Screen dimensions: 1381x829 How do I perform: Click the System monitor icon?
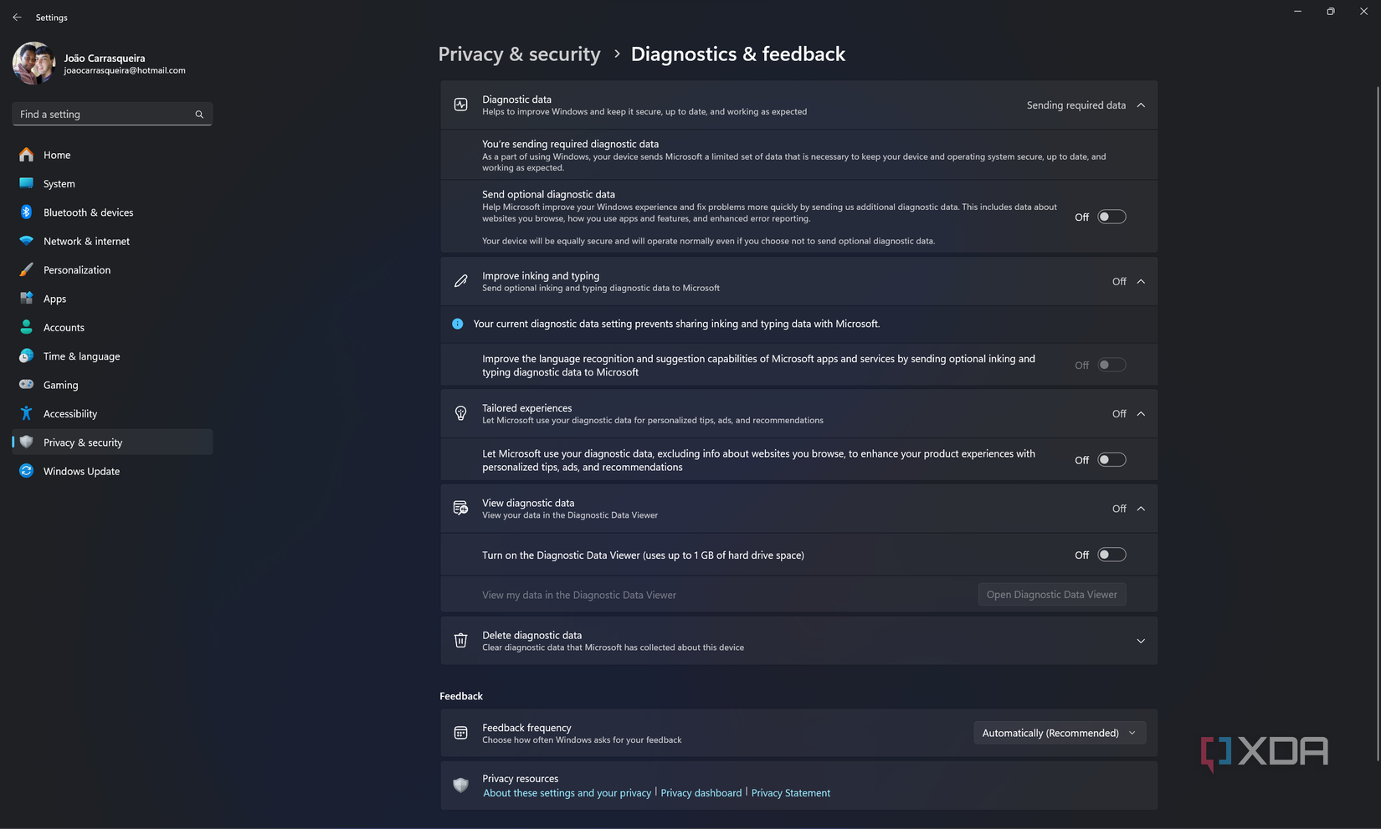coord(27,183)
